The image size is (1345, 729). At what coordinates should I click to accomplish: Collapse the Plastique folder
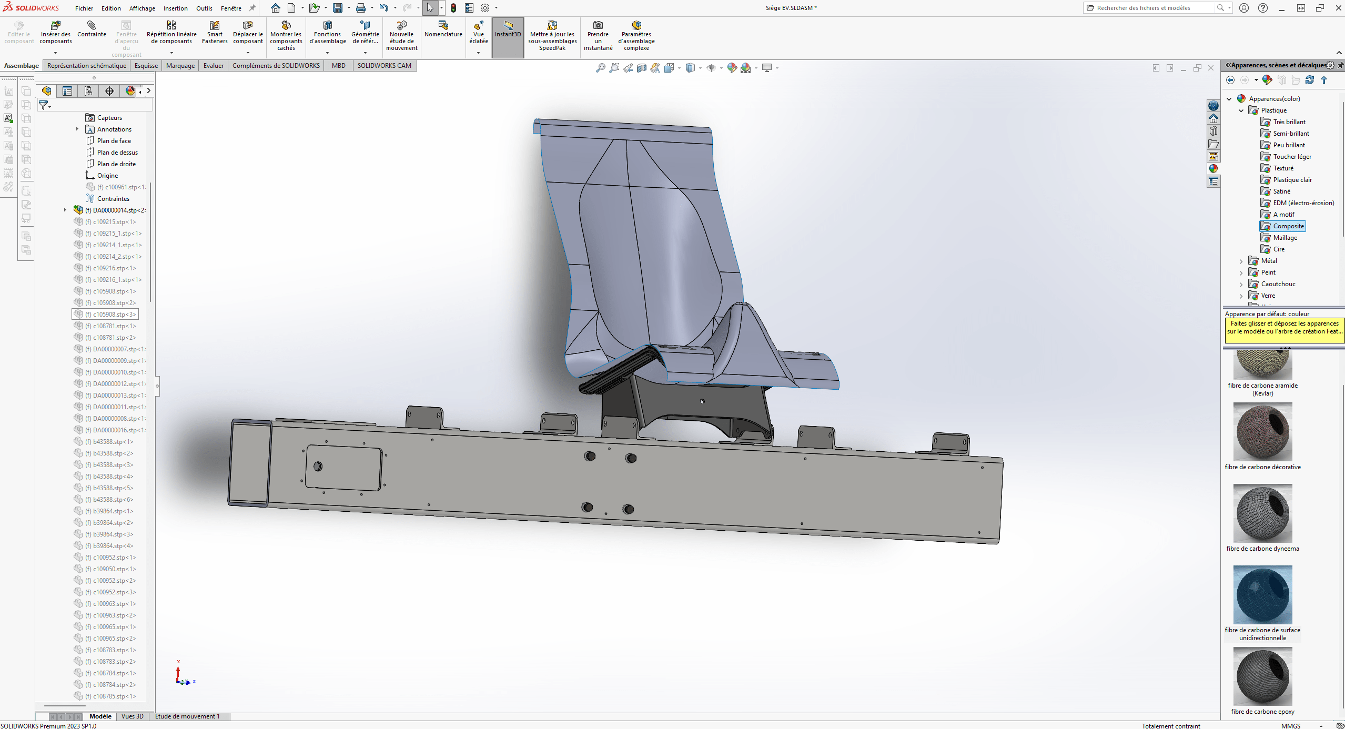pyautogui.click(x=1241, y=110)
